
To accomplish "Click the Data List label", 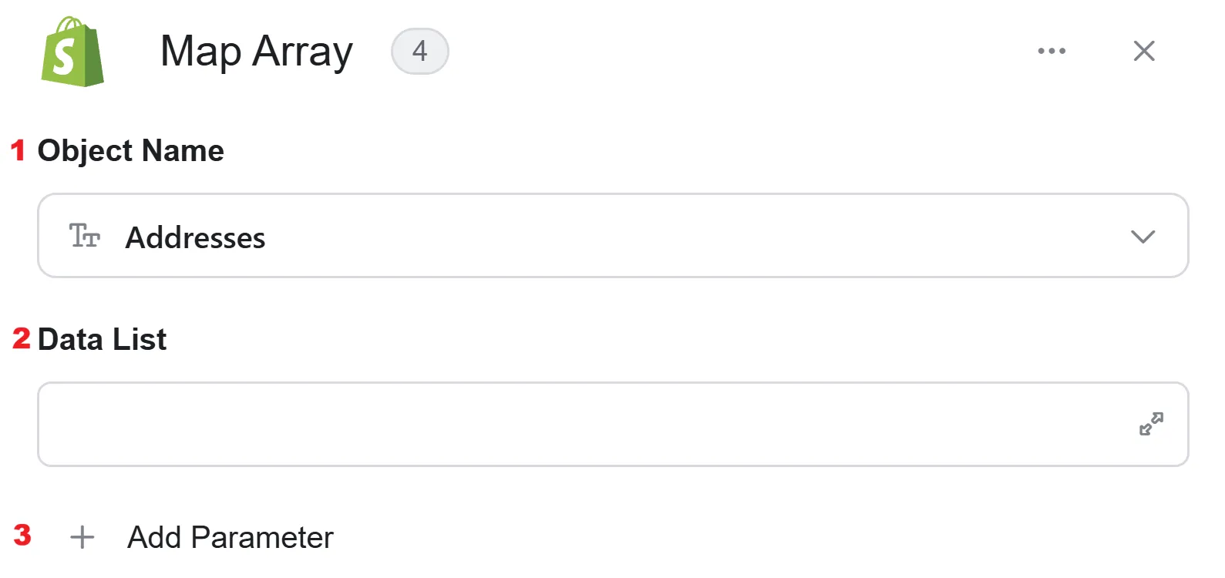I will [x=103, y=339].
